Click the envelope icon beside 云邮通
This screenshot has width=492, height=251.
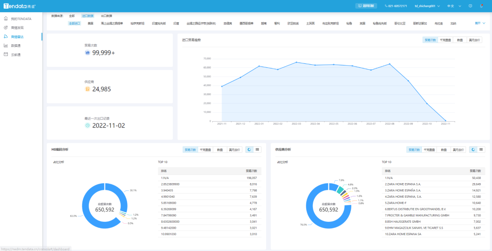pos(5,55)
